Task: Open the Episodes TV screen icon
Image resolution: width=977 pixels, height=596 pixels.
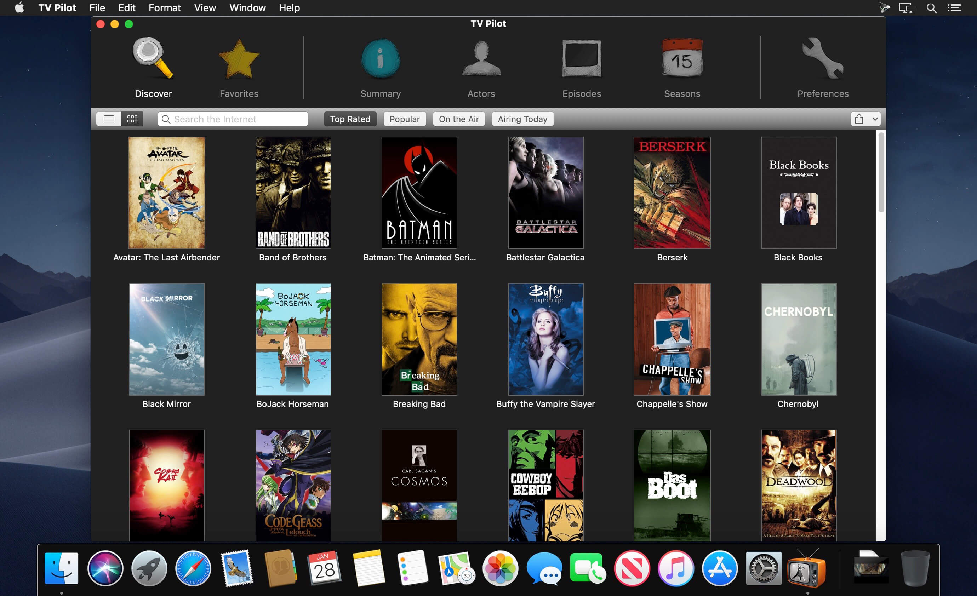Action: (581, 59)
